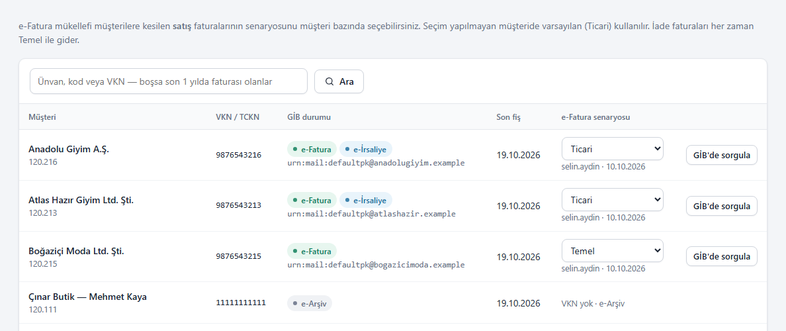Select customer name Atlas Hazır Giyim Ltd. Şti.
The image size is (786, 331).
pos(81,200)
